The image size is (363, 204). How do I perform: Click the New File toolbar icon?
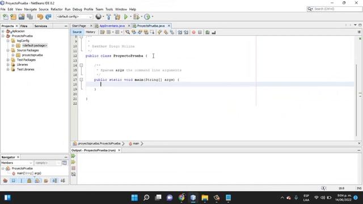point(5,16)
